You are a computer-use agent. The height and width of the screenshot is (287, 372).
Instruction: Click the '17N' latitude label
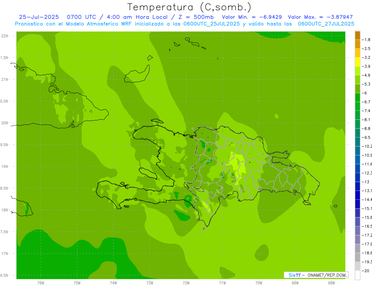click(x=5, y=254)
